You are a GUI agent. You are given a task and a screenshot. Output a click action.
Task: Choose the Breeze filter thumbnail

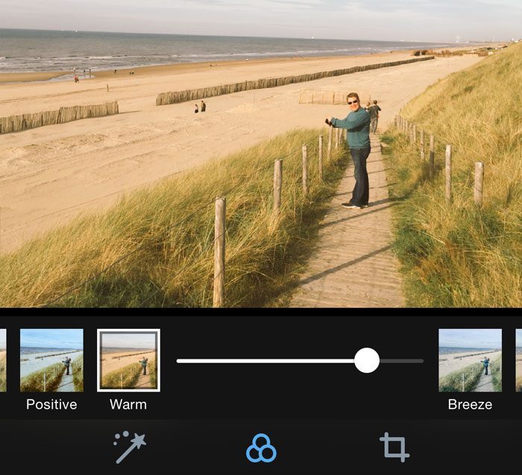[x=470, y=360]
